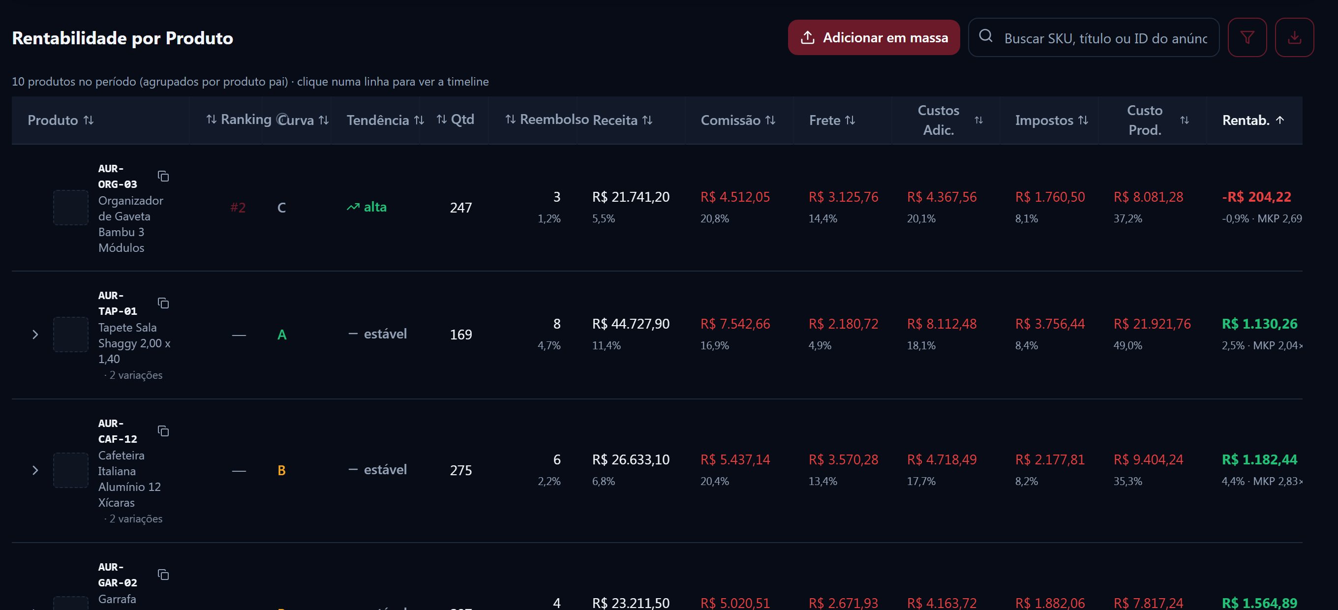
Task: Click the search magnifier icon
Action: (985, 36)
